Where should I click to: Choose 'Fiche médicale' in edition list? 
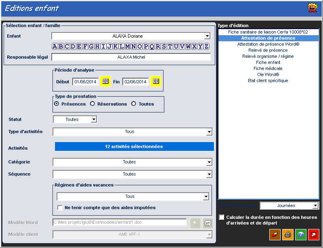click(268, 68)
